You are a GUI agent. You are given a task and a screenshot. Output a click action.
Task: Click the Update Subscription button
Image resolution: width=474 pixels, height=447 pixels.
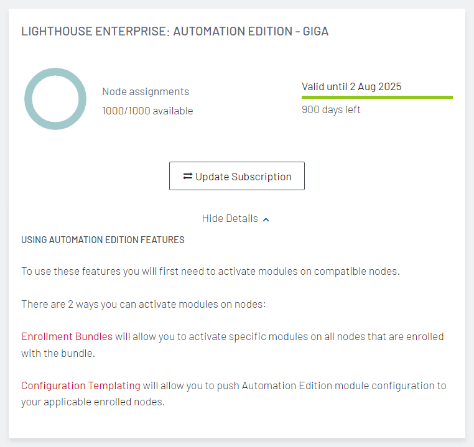(x=237, y=176)
